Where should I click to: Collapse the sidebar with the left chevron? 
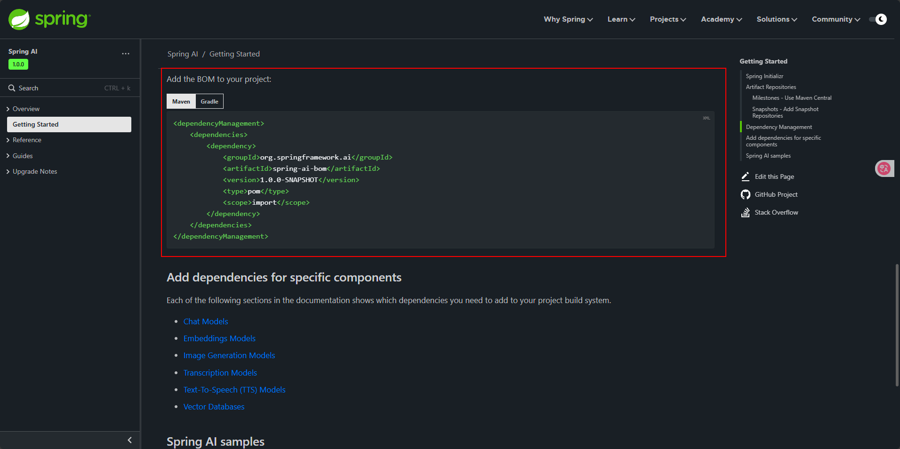pyautogui.click(x=129, y=440)
